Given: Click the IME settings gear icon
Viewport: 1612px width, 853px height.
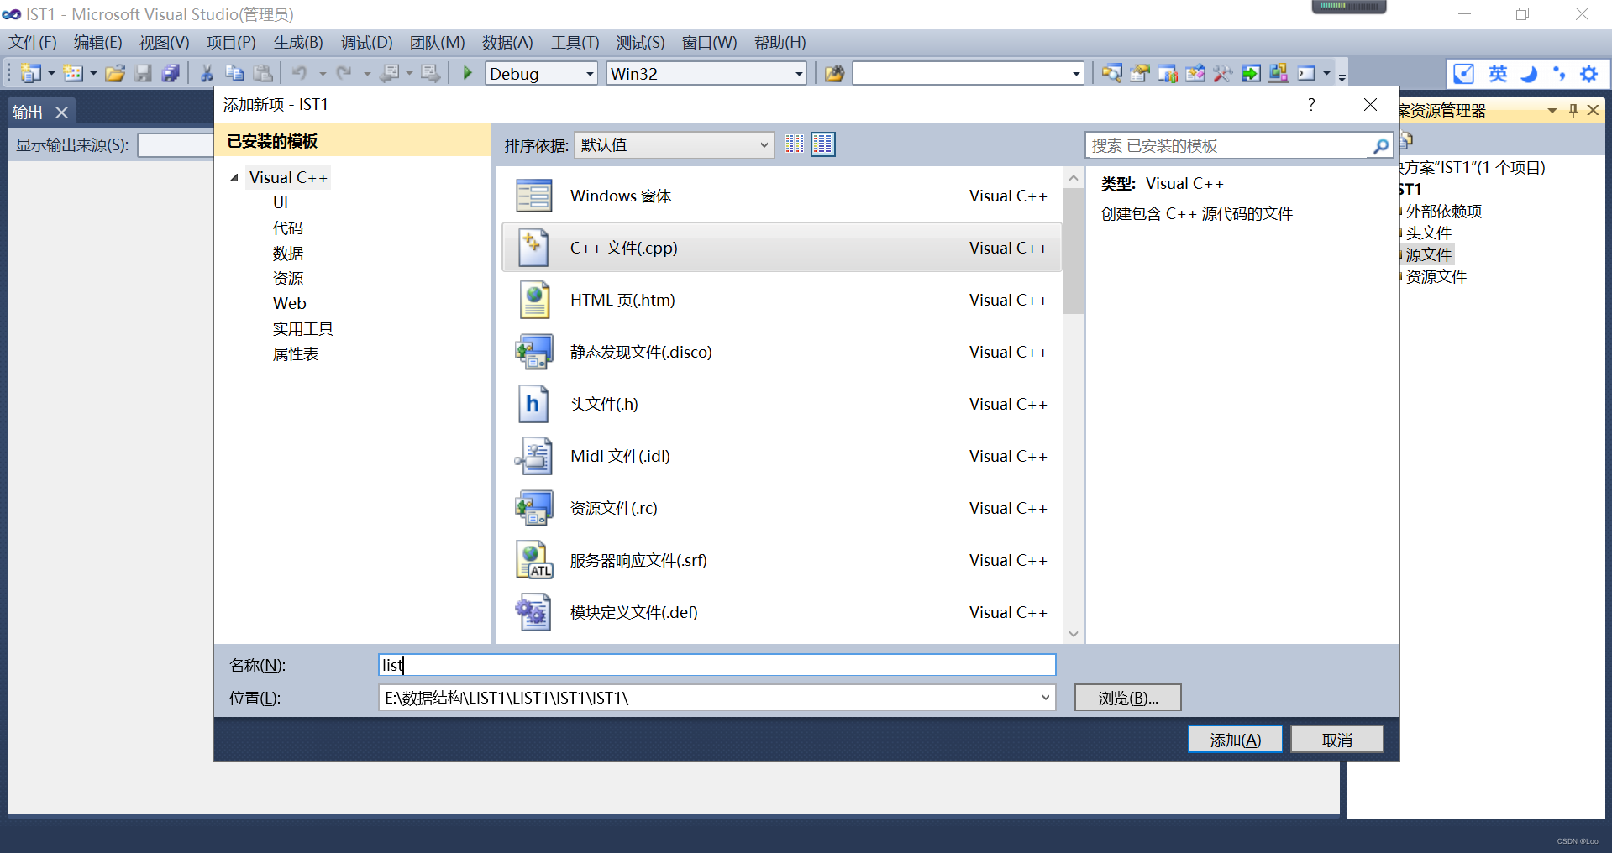Looking at the screenshot, I should (x=1589, y=74).
